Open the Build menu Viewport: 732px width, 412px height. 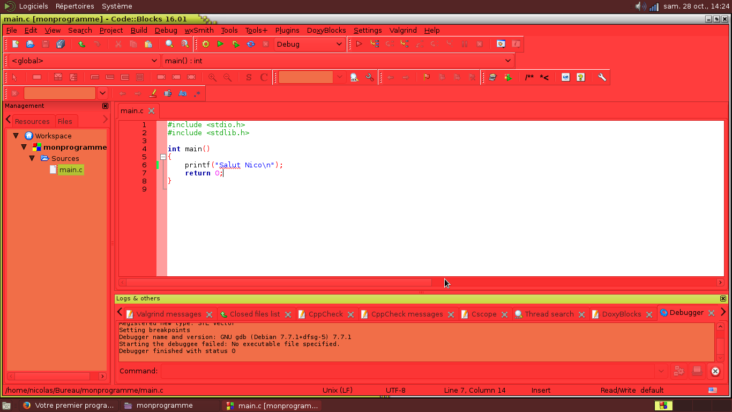click(139, 31)
